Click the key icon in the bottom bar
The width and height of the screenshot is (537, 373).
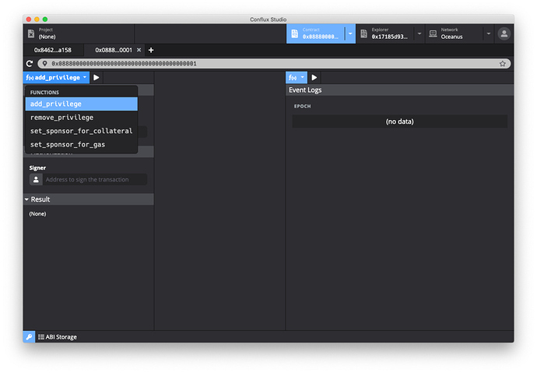(x=29, y=336)
